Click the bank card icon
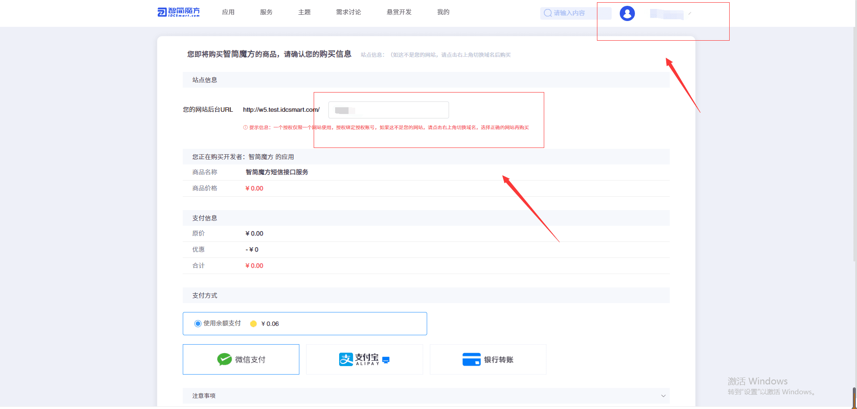This screenshot has width=857, height=409. 471,359
